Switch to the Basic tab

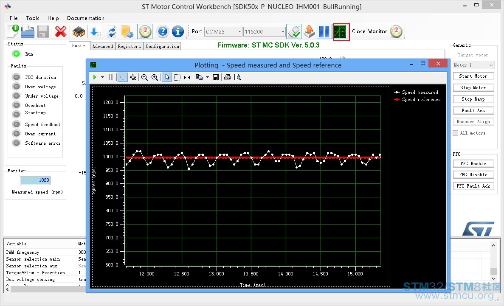(x=79, y=46)
